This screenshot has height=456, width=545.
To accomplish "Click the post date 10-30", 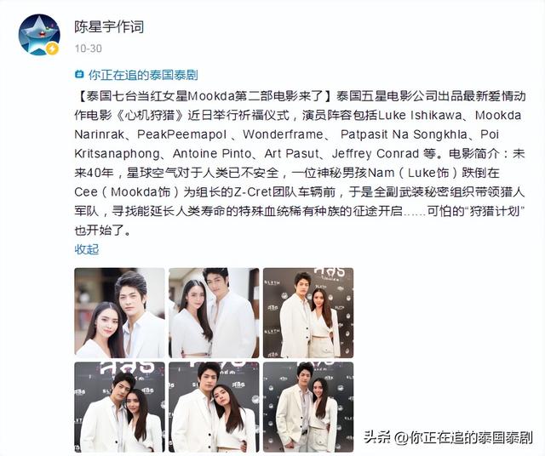I will [x=89, y=48].
